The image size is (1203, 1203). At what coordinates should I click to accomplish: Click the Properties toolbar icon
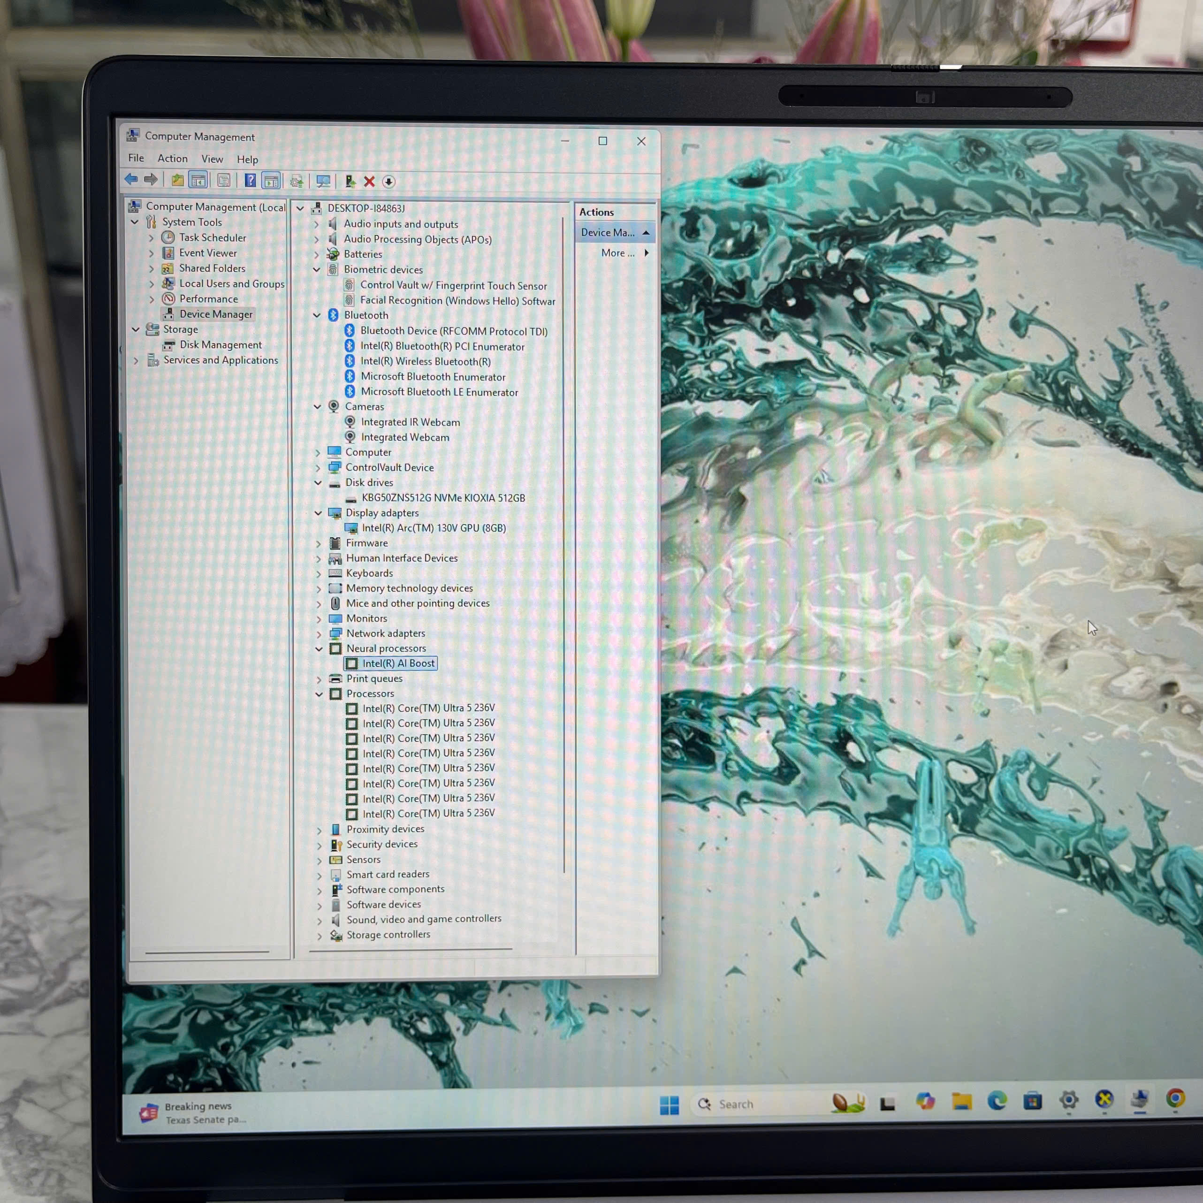223,181
